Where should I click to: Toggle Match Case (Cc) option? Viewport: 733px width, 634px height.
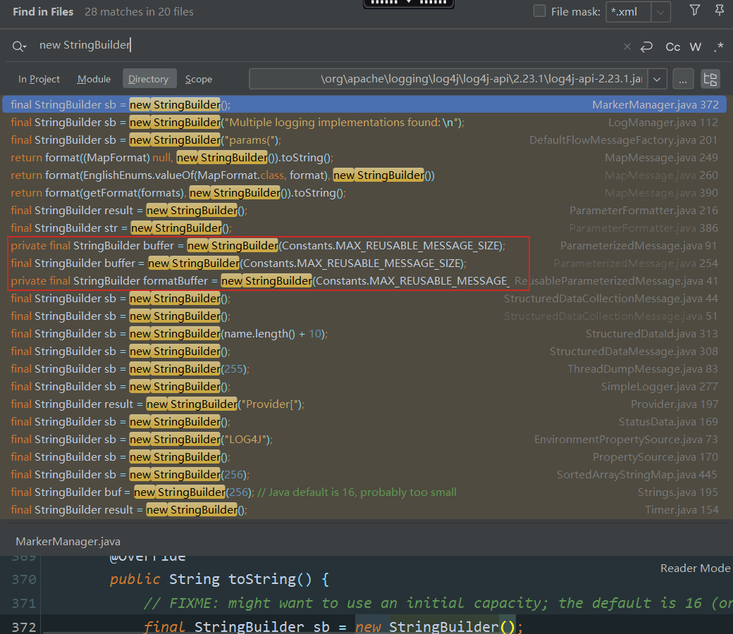(x=673, y=46)
